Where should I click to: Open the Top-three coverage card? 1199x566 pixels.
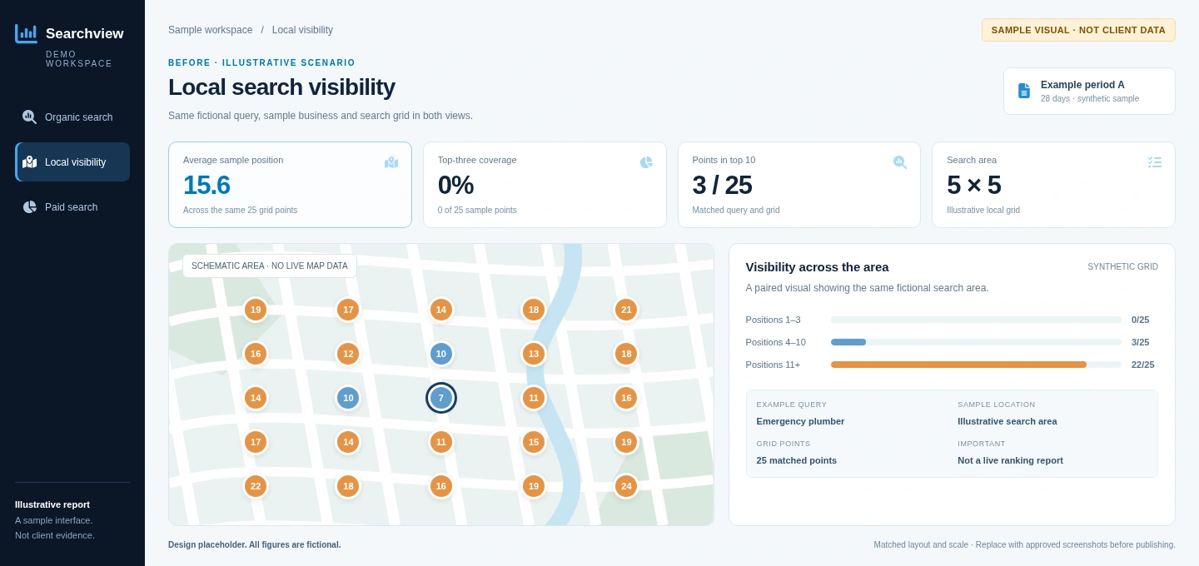pos(545,185)
